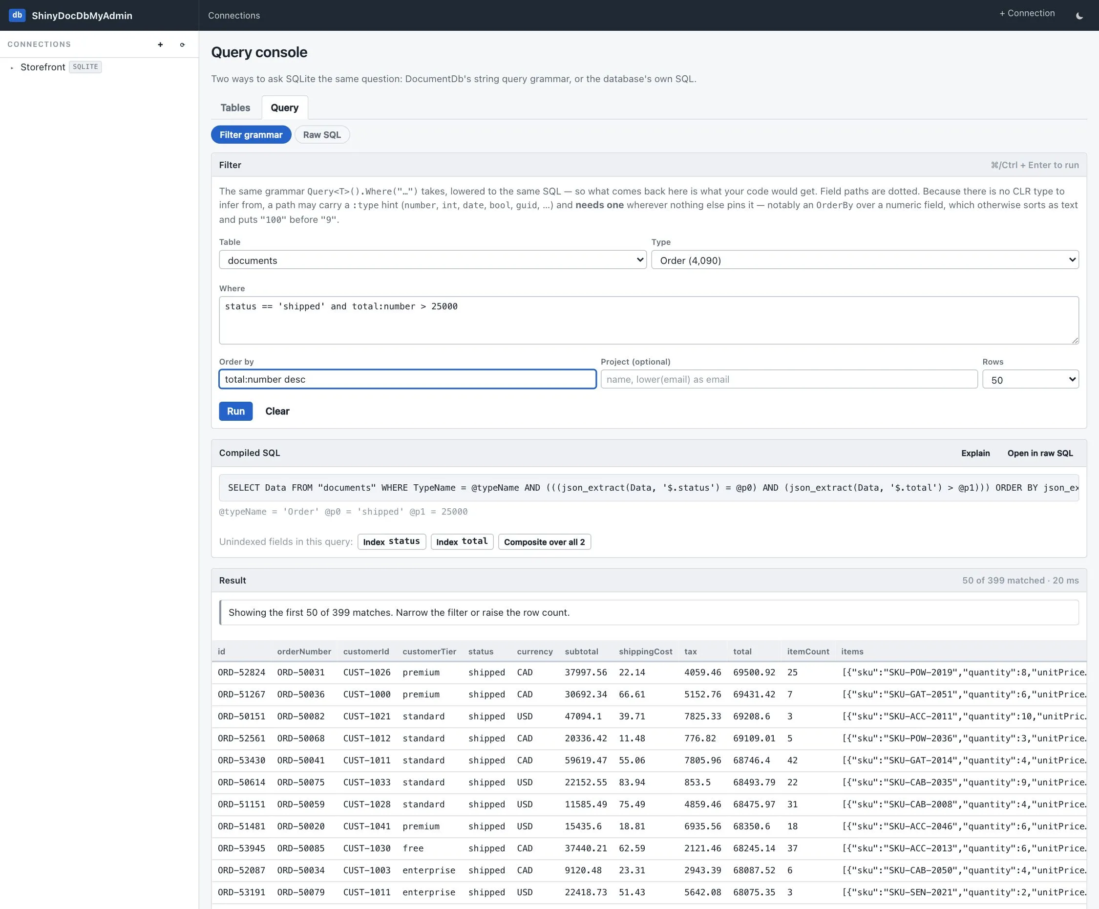
Task: Click the customerTier column header
Action: click(429, 652)
